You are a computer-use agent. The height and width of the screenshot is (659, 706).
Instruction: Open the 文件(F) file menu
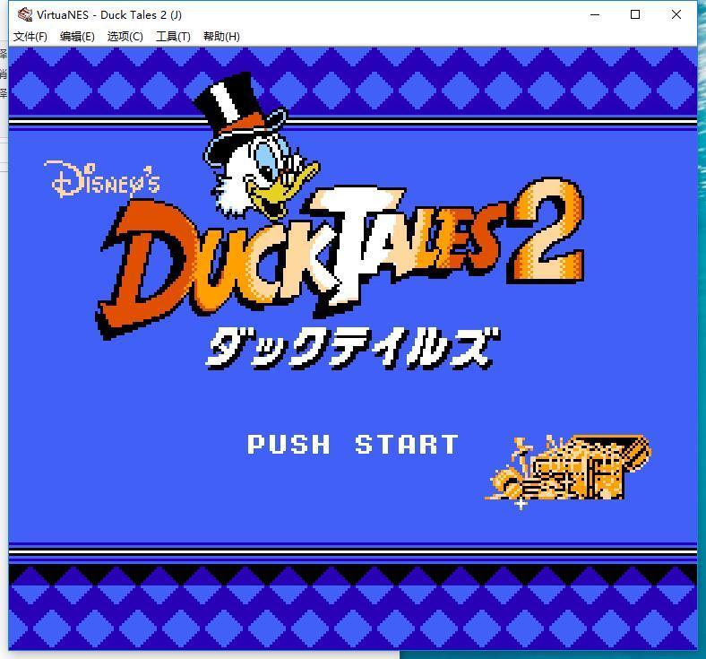pos(30,37)
